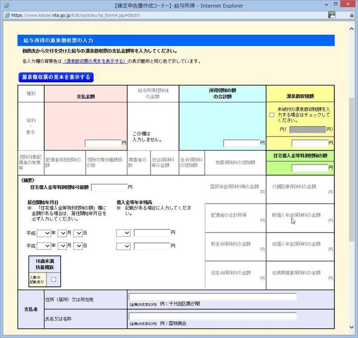Screen dimensions: 358x338
Task: Click the 新生命保険料の金額 cell
Action: [x=235, y=247]
